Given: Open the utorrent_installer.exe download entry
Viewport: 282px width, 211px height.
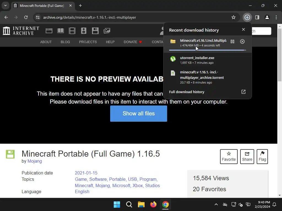Looking at the screenshot, I should 208,60.
